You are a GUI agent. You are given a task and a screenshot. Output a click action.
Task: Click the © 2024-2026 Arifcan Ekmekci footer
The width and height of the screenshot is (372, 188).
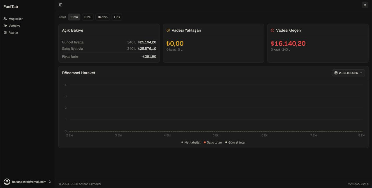point(80,184)
